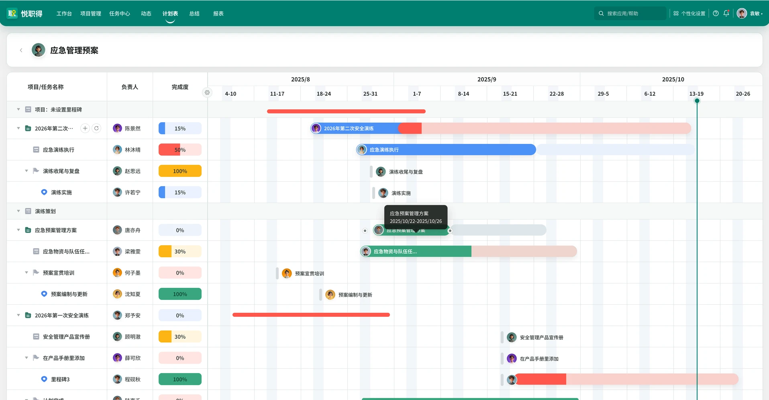The width and height of the screenshot is (769, 400).
Task: Click the right handle of 应急预案管理方案 bar
Action: pos(450,231)
